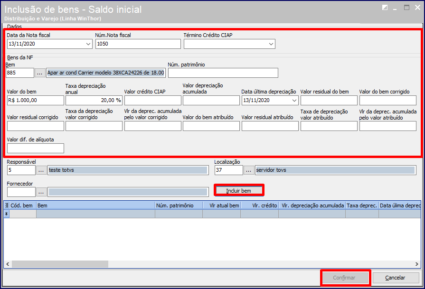
Task: Click grid scroll right arrow
Action: 417,264
